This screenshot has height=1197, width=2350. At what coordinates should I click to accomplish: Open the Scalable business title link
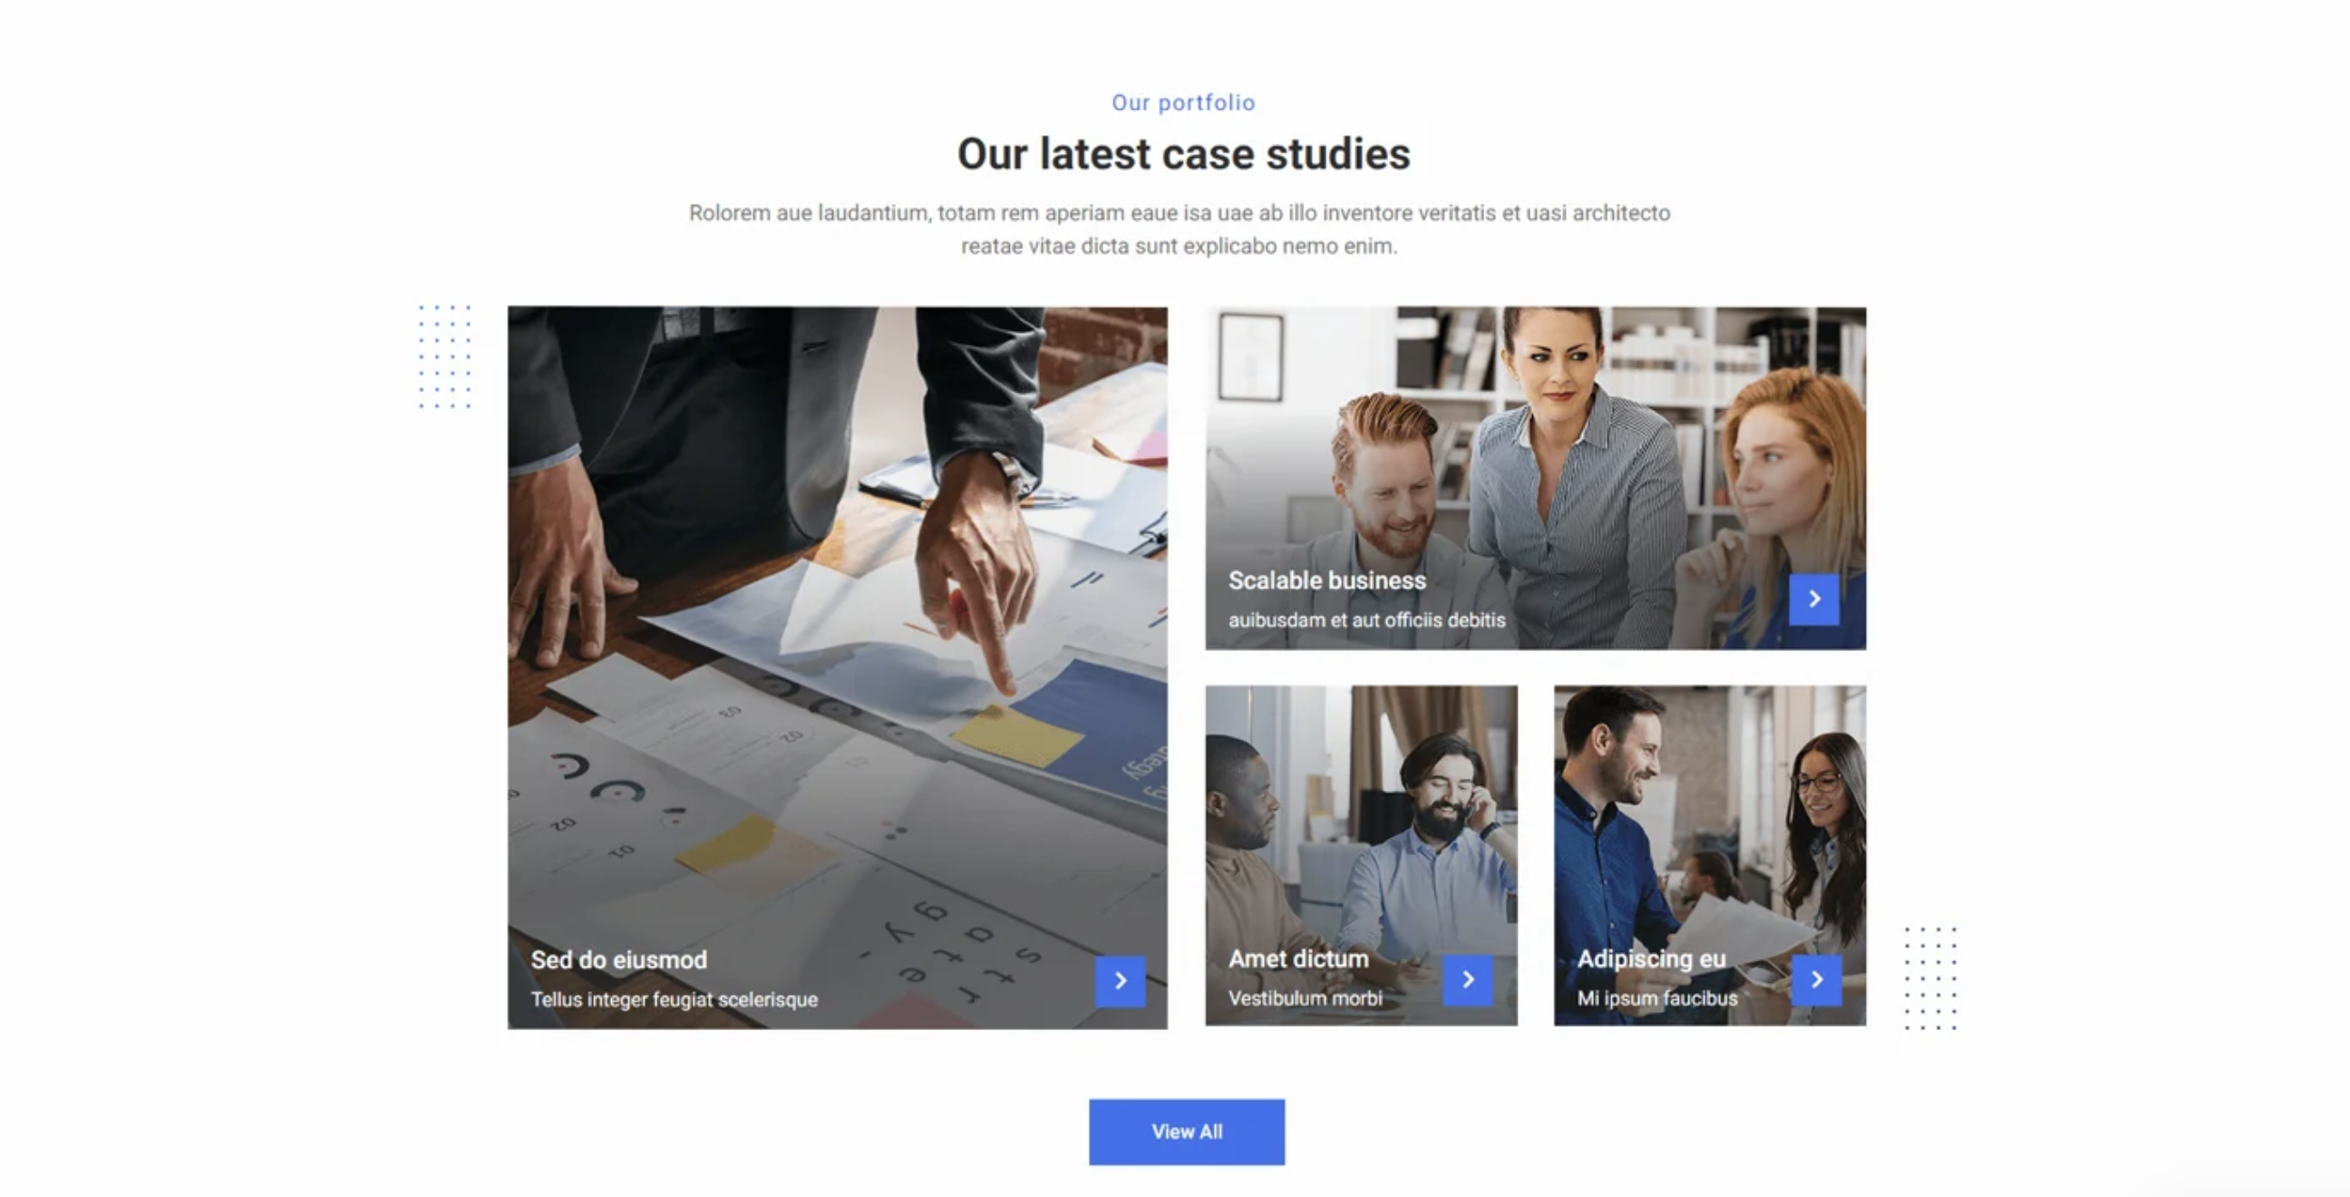pos(1326,580)
